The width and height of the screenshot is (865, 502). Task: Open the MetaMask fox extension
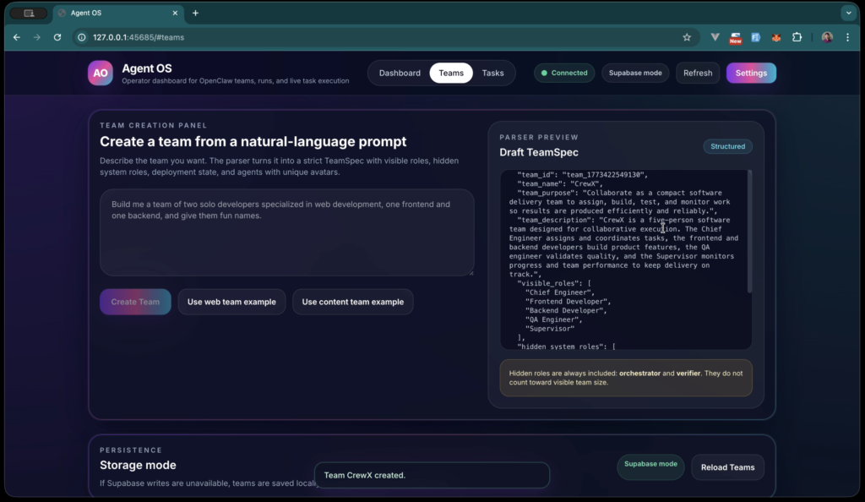(x=776, y=37)
